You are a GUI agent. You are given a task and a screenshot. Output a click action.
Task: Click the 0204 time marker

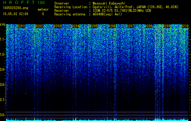[x=76, y=26]
